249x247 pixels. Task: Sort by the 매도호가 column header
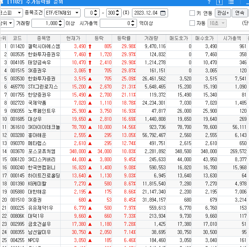(179, 38)
